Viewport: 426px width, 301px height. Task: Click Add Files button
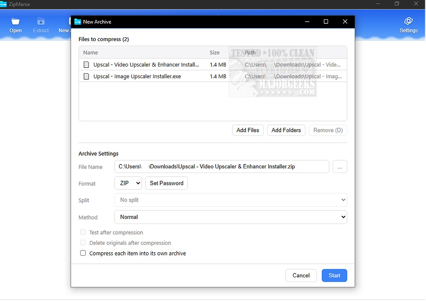coord(248,130)
